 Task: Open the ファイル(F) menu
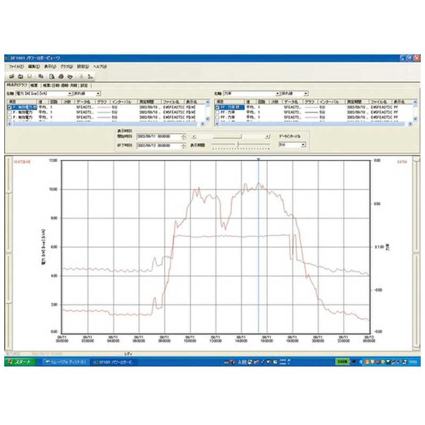[x=15, y=66]
